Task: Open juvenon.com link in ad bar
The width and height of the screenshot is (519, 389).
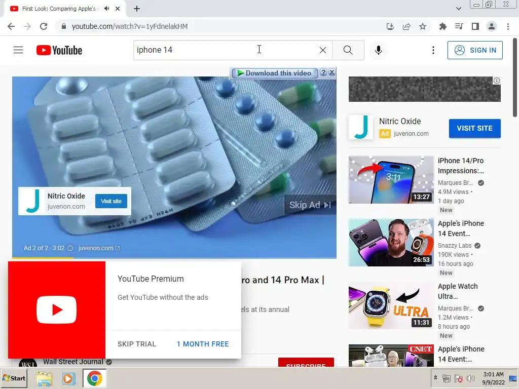Action: click(99, 248)
